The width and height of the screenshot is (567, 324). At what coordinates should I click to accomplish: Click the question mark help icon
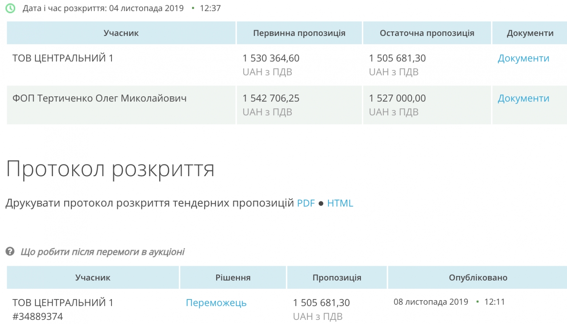tap(10, 251)
